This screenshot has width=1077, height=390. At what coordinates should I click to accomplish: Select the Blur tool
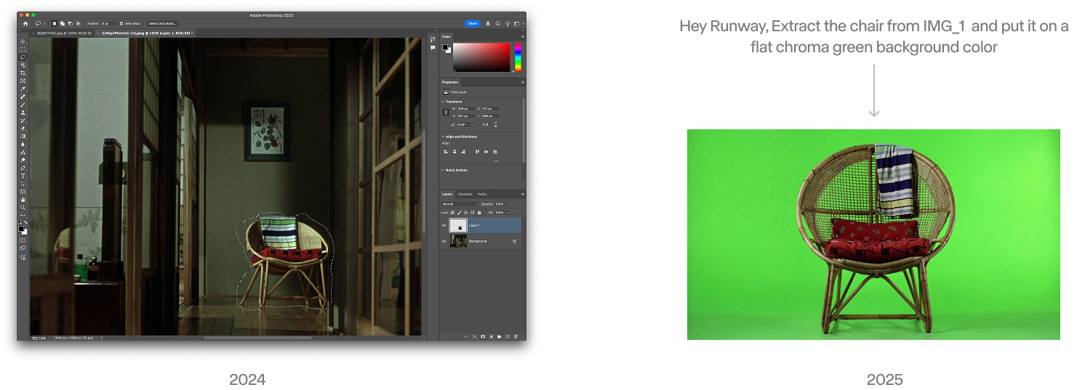click(x=23, y=145)
